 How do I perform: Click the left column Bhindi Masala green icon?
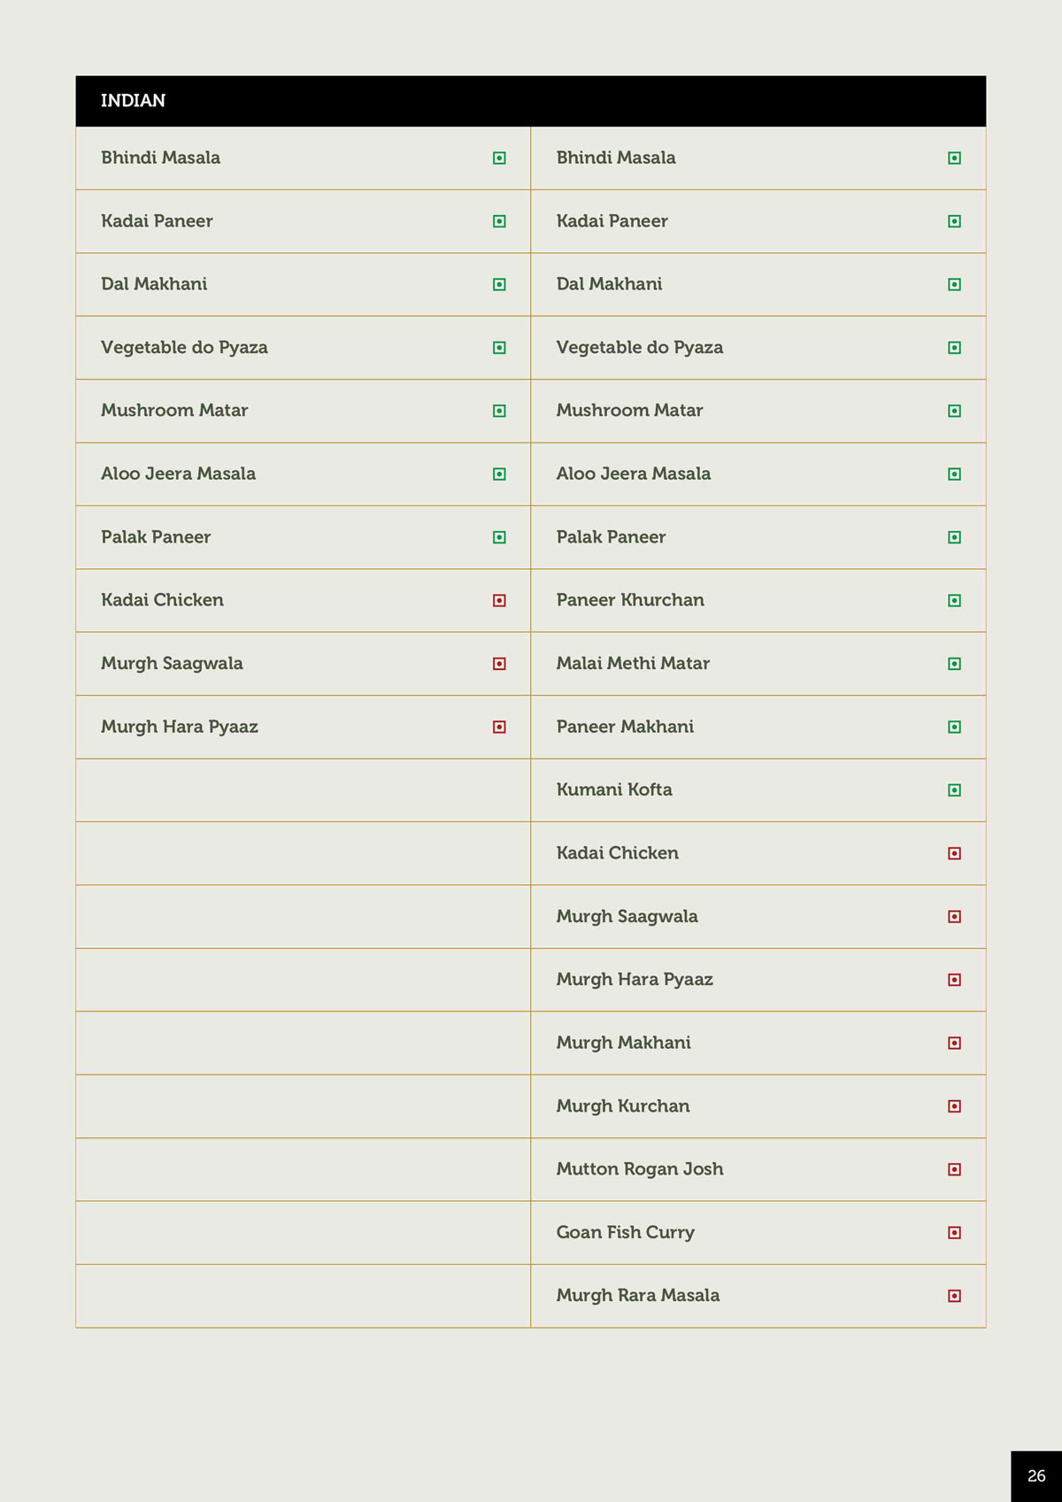[499, 158]
